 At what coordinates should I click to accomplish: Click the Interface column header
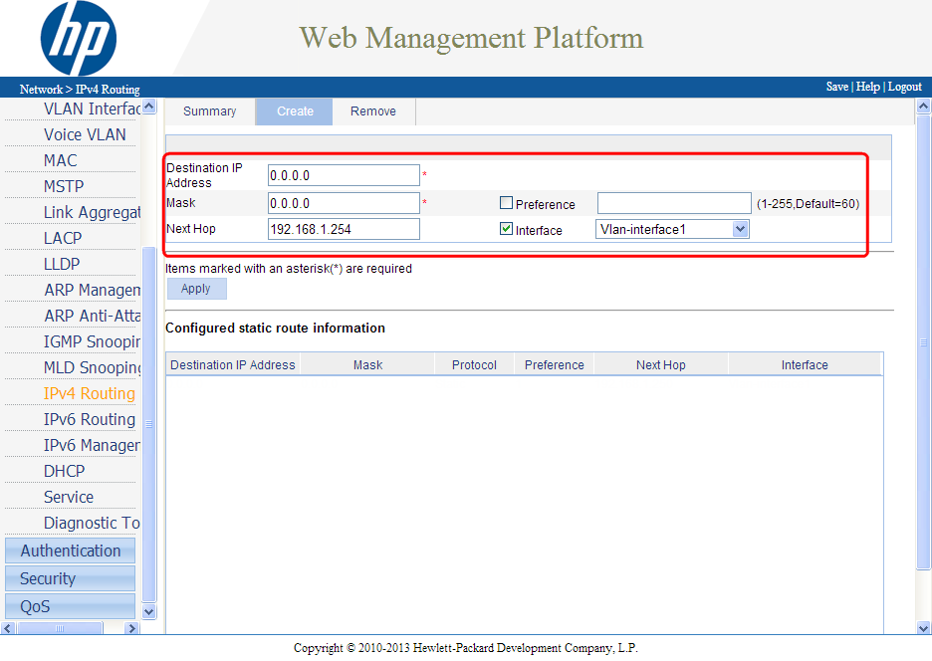[x=805, y=365]
